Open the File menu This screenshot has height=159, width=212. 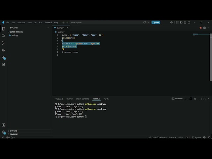(8, 23)
